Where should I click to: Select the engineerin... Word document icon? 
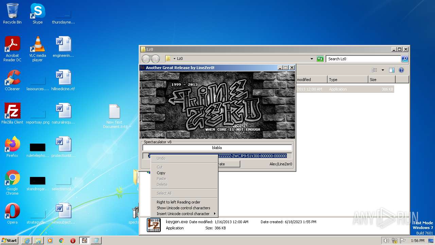point(63,47)
